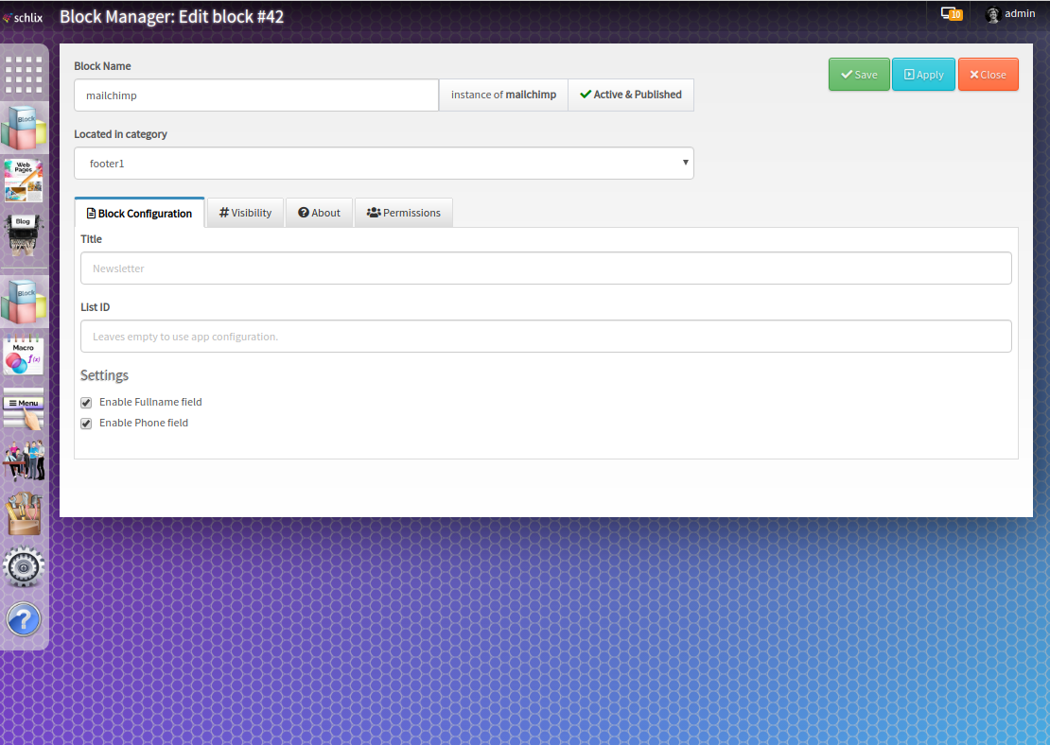This screenshot has height=745, width=1050.
Task: Switch to the Visibility tab
Action: [x=245, y=213]
